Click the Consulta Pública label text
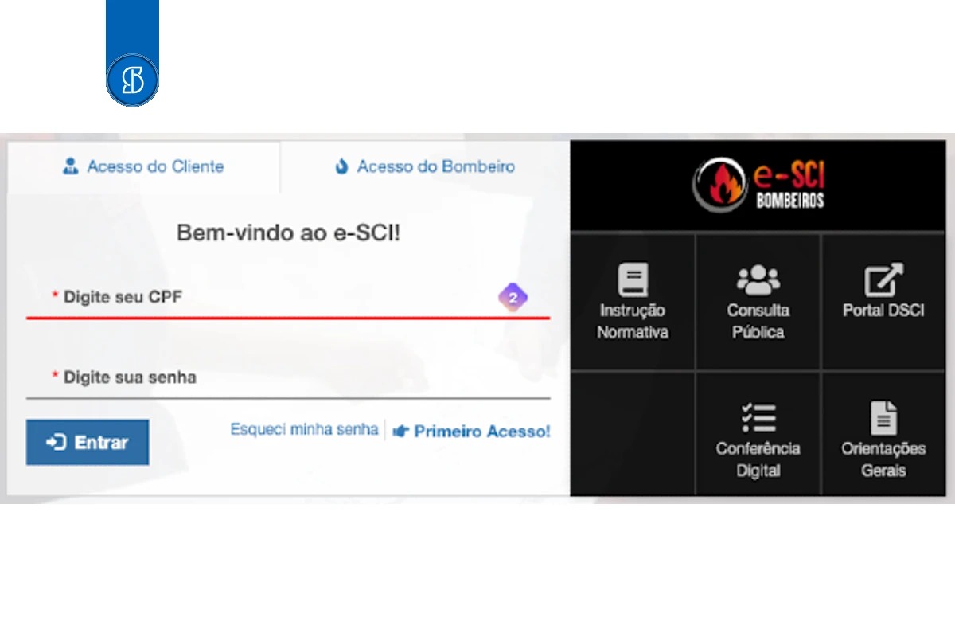955x637 pixels. coord(758,322)
